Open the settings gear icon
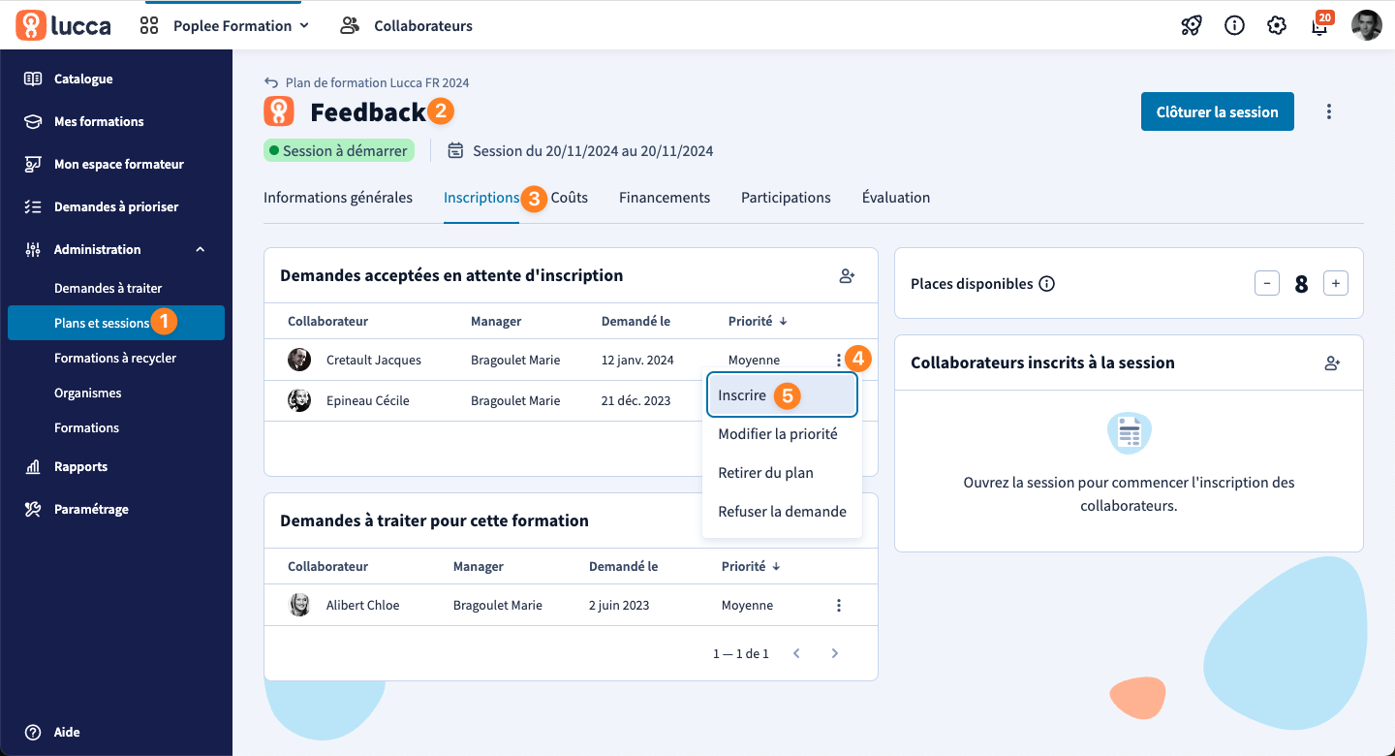The width and height of the screenshot is (1395, 756). tap(1277, 26)
